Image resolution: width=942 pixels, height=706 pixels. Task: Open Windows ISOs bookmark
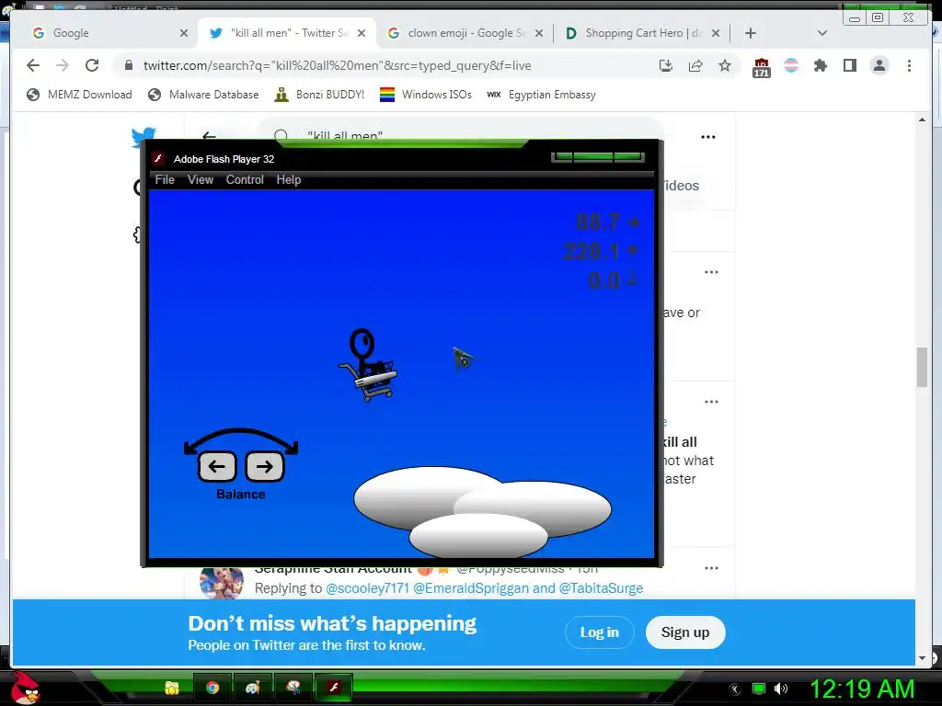pos(426,95)
